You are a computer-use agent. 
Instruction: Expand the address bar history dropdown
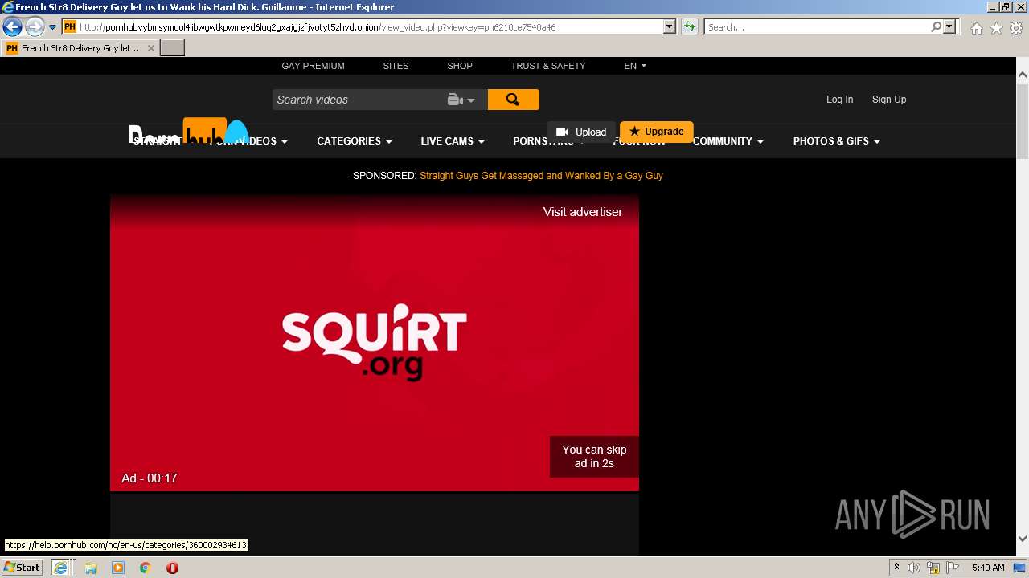tap(670, 27)
